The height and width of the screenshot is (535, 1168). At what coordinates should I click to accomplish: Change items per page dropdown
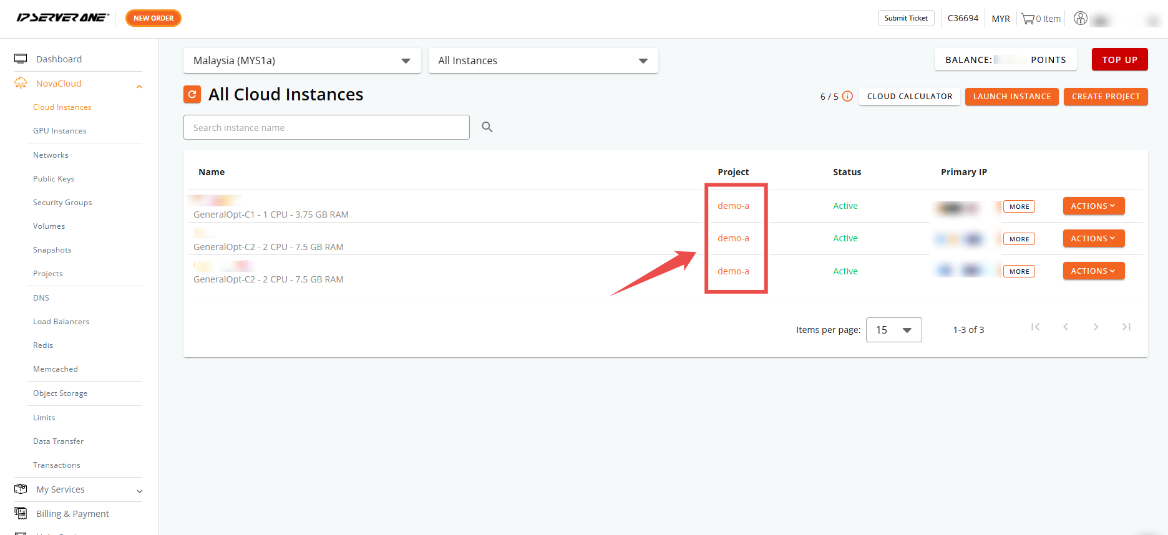(x=893, y=330)
